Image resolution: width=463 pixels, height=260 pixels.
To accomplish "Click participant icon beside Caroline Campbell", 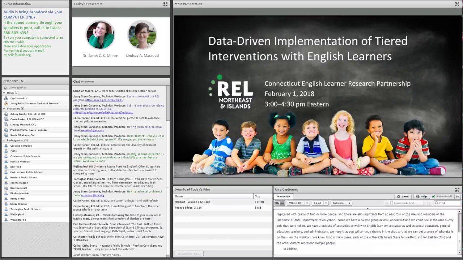I will (x=6, y=146).
